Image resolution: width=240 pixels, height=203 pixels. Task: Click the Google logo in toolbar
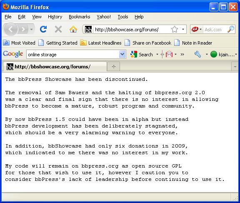(13, 54)
